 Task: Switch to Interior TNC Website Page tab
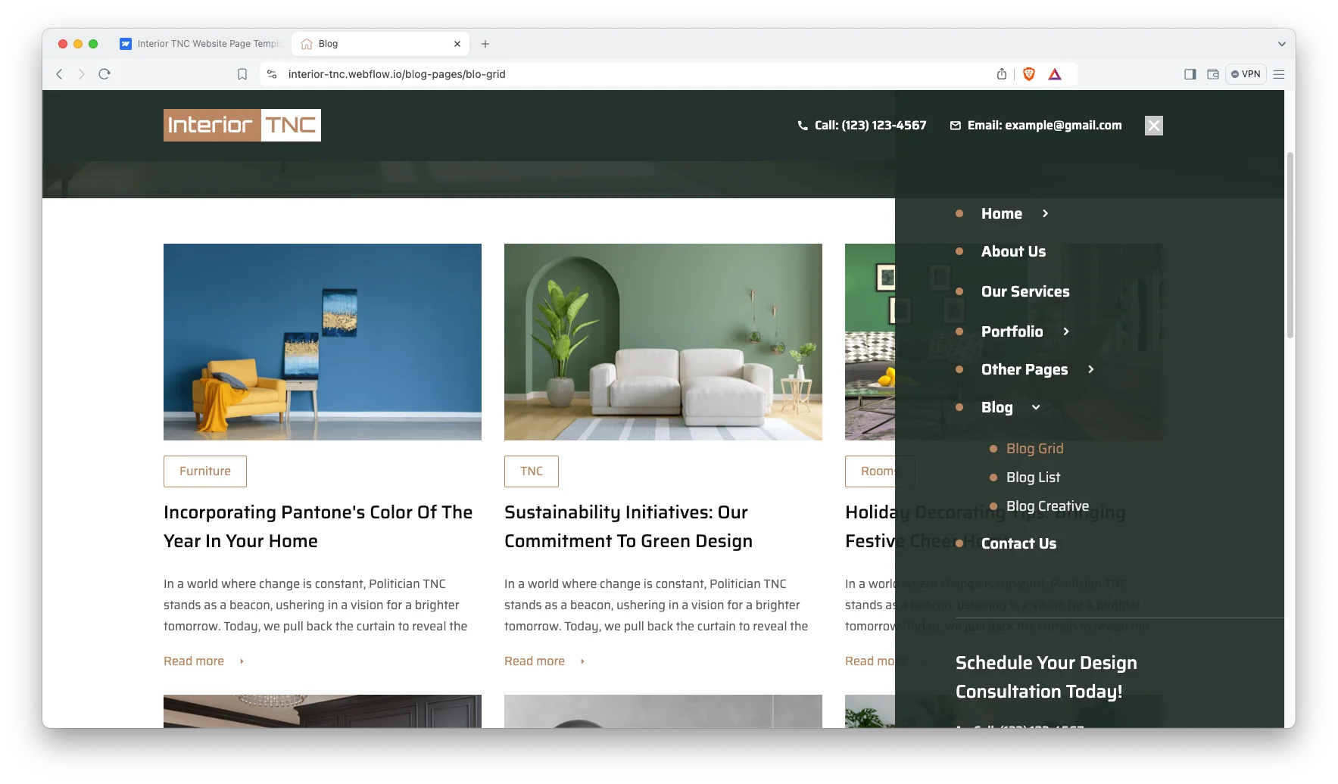pos(201,44)
